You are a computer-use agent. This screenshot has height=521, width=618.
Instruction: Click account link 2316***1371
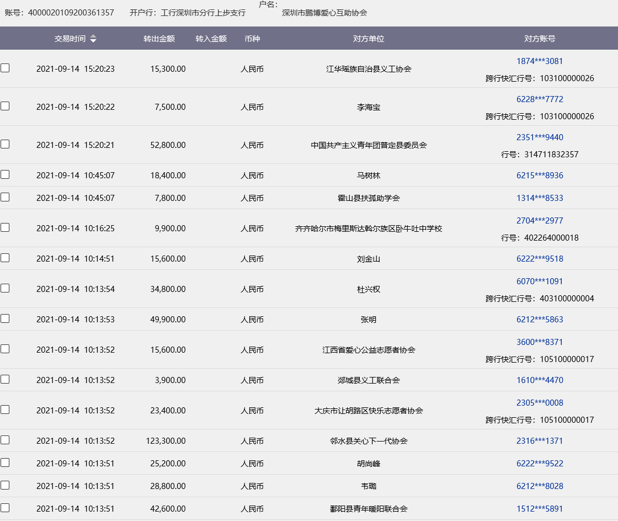(540, 441)
